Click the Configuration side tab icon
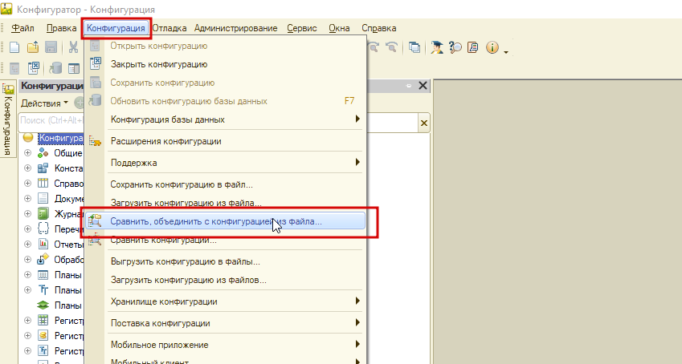Viewport: 682px width, 364px height. coord(8,88)
